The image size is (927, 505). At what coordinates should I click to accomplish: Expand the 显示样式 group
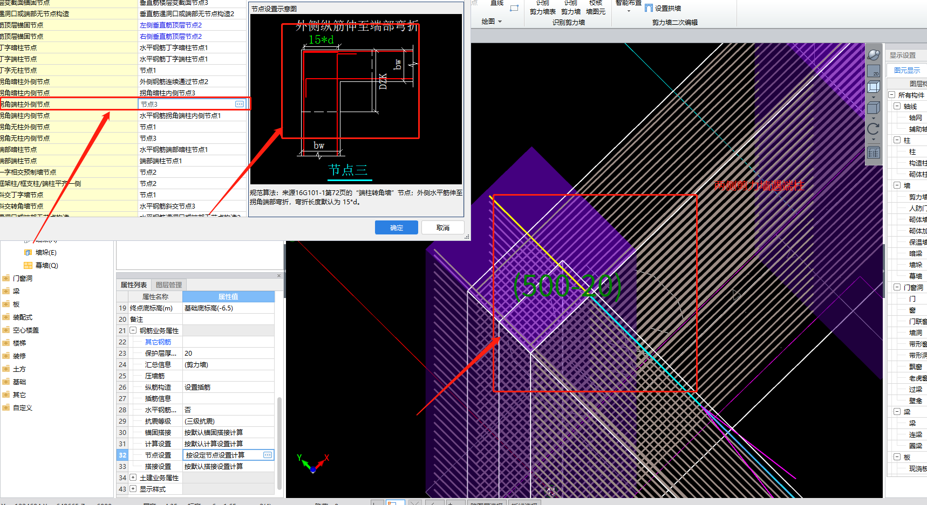point(133,489)
